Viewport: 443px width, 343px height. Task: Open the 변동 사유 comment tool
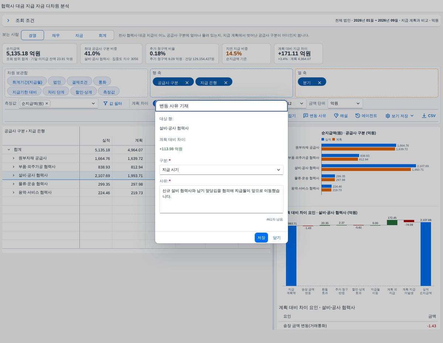[x=315, y=116]
